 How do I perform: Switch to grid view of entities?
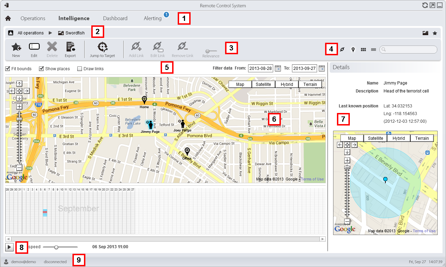click(363, 50)
